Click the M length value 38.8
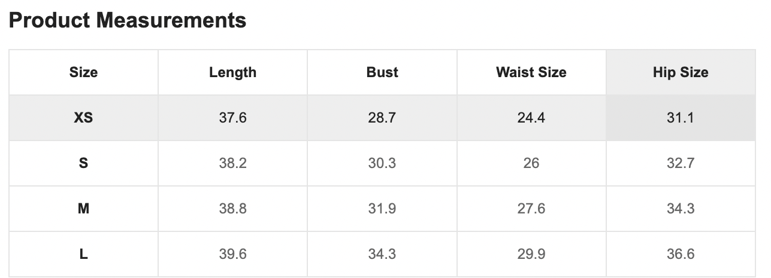The image size is (771, 278). point(232,209)
